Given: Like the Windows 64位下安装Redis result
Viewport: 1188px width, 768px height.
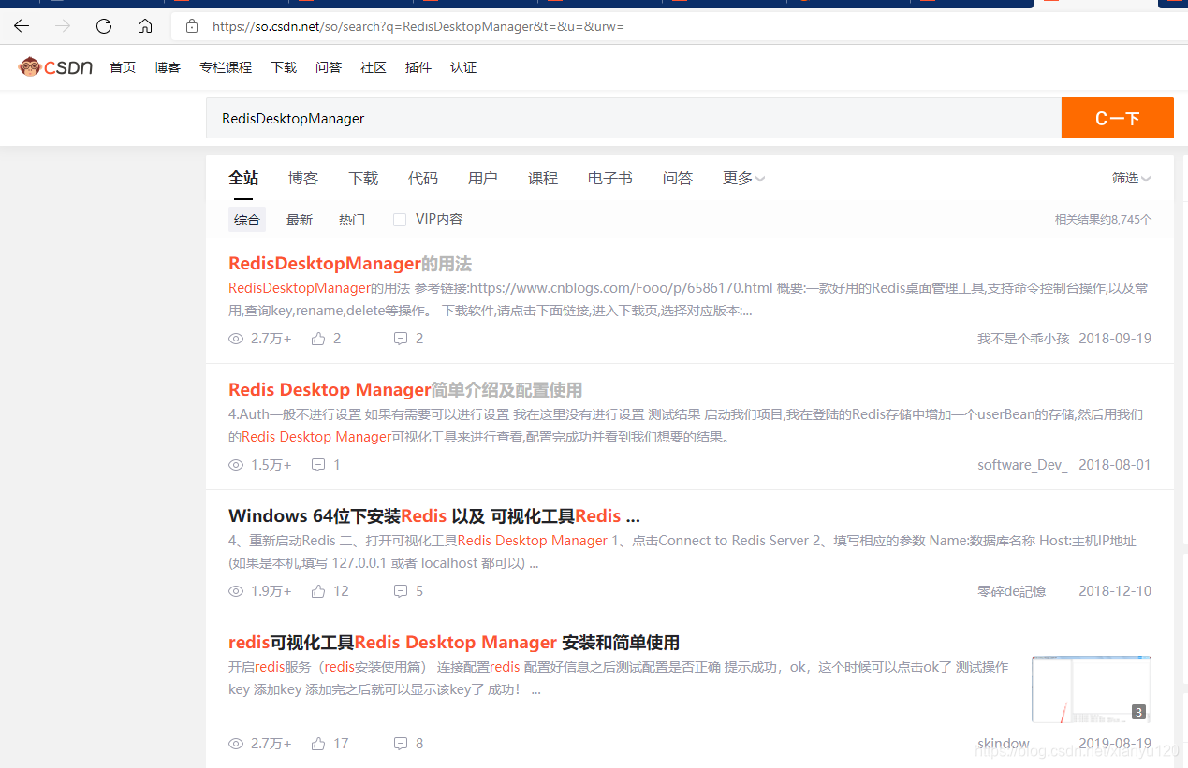Looking at the screenshot, I should point(318,591).
